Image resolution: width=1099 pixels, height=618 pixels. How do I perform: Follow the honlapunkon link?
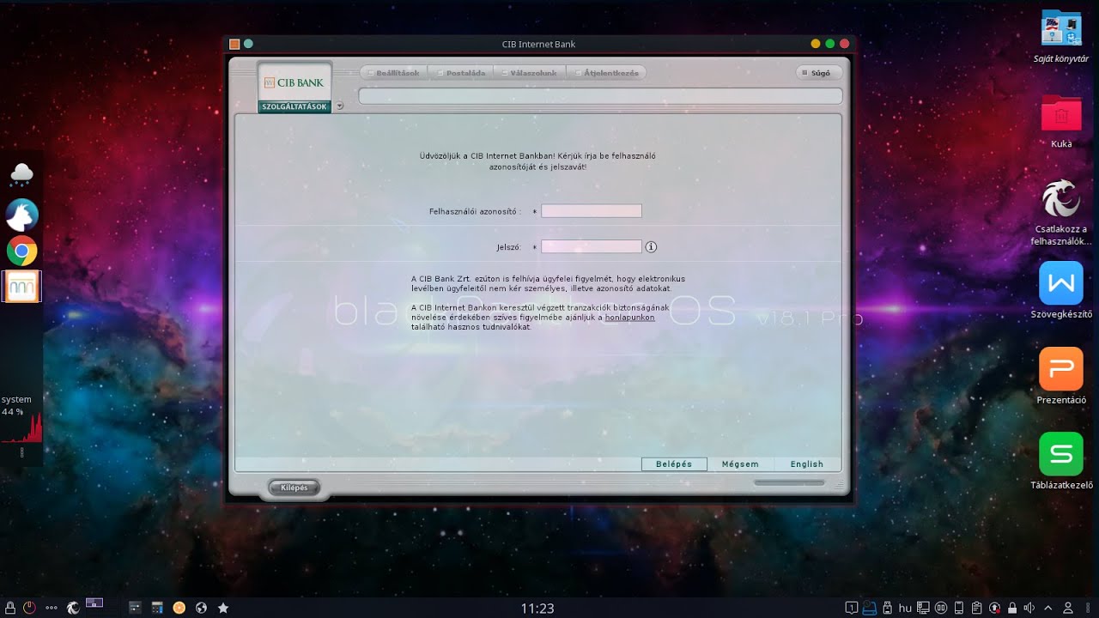pos(630,318)
